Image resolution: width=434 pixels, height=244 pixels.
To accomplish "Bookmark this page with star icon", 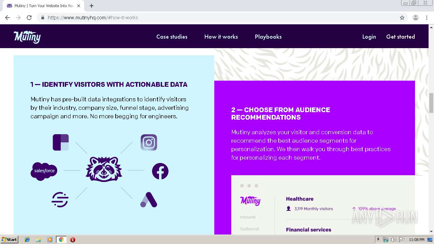I will [x=402, y=18].
